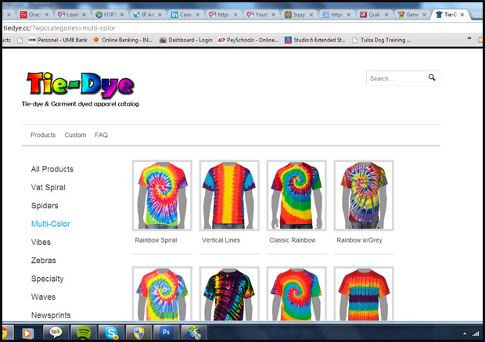
Task: Open Skype from the taskbar
Action: (111, 333)
